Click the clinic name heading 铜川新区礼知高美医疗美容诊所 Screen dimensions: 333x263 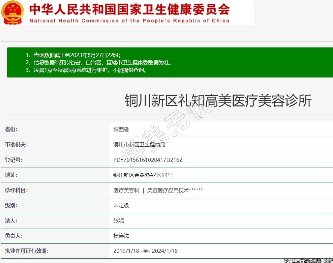coord(218,101)
